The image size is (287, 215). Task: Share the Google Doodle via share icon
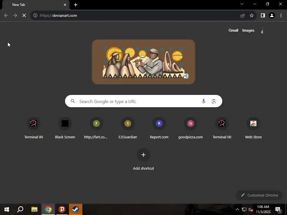(186, 76)
